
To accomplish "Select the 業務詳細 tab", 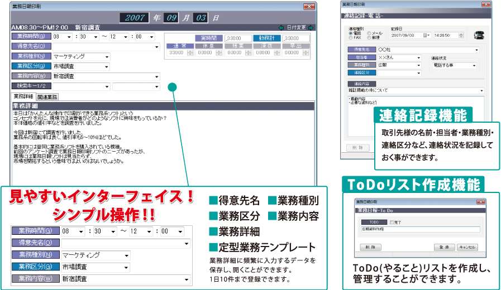I will tap(24, 96).
